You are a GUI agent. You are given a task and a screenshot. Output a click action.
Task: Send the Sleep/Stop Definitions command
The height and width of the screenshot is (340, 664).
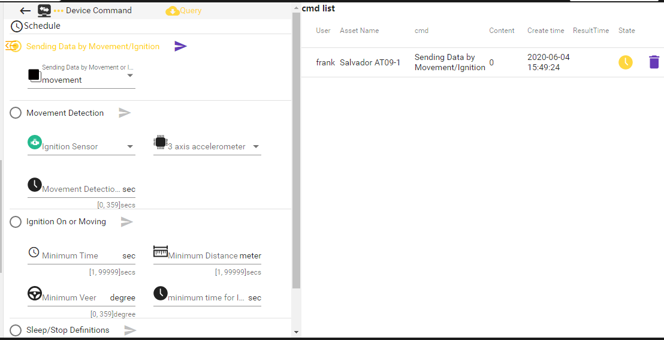tap(131, 330)
